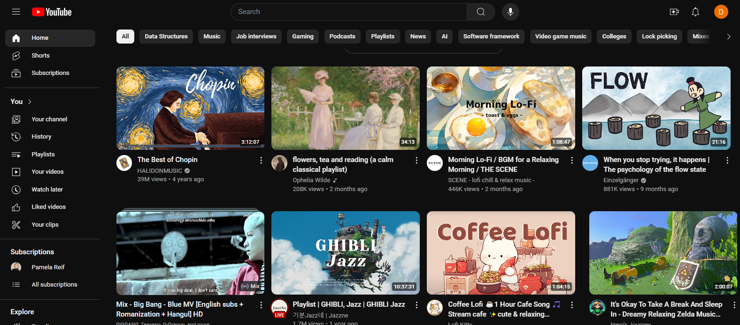
Task: Open options for the flow state video
Action: tap(727, 161)
